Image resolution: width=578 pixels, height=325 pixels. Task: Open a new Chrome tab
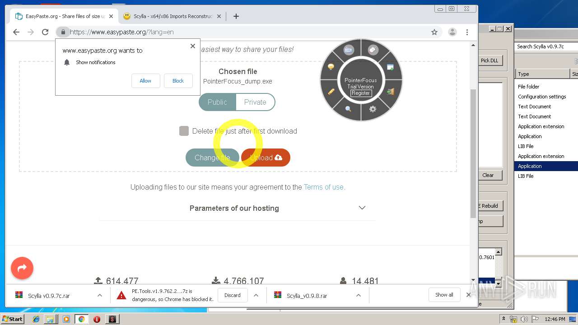(236, 16)
